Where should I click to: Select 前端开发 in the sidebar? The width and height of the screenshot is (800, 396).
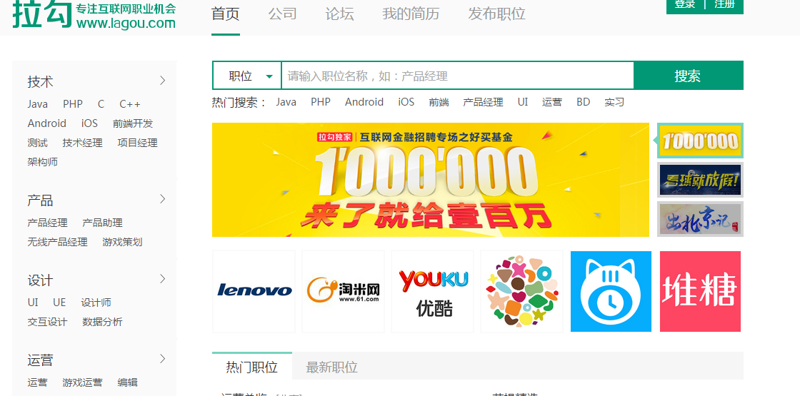[133, 124]
